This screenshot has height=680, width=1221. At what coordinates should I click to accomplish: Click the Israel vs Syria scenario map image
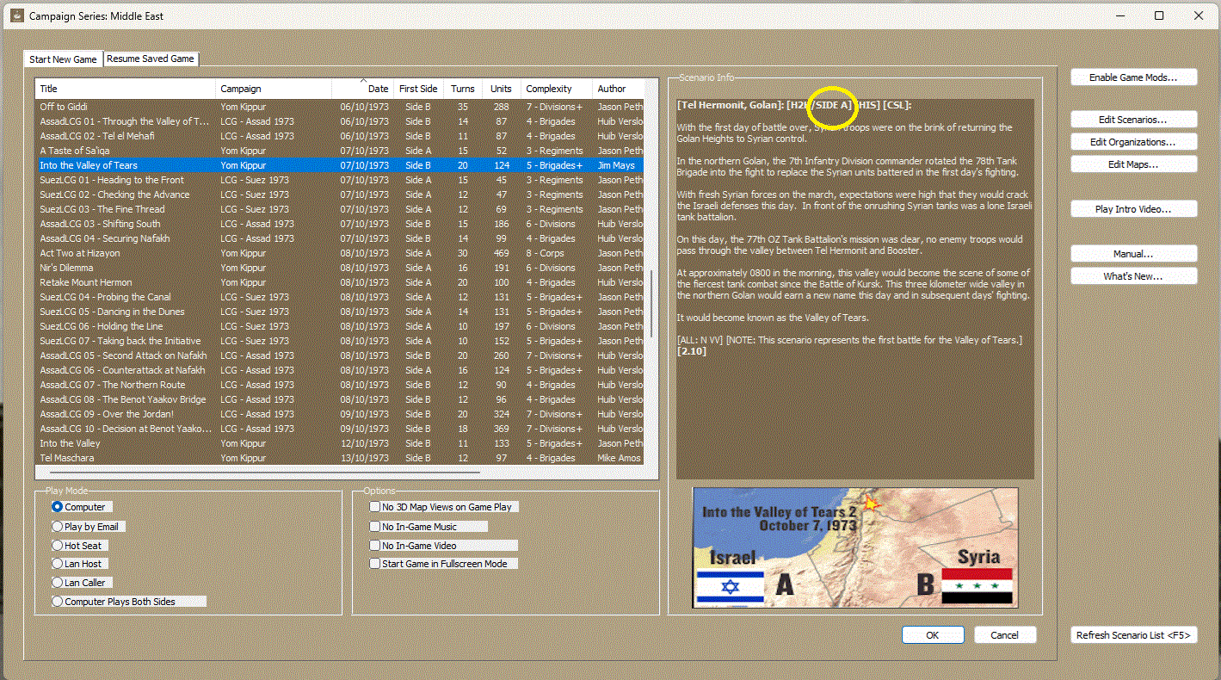pyautogui.click(x=855, y=547)
